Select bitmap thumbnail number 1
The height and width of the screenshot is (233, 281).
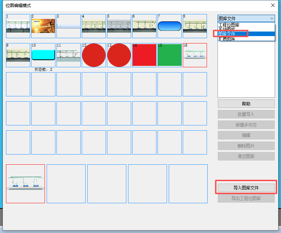pyautogui.click(x=18, y=26)
